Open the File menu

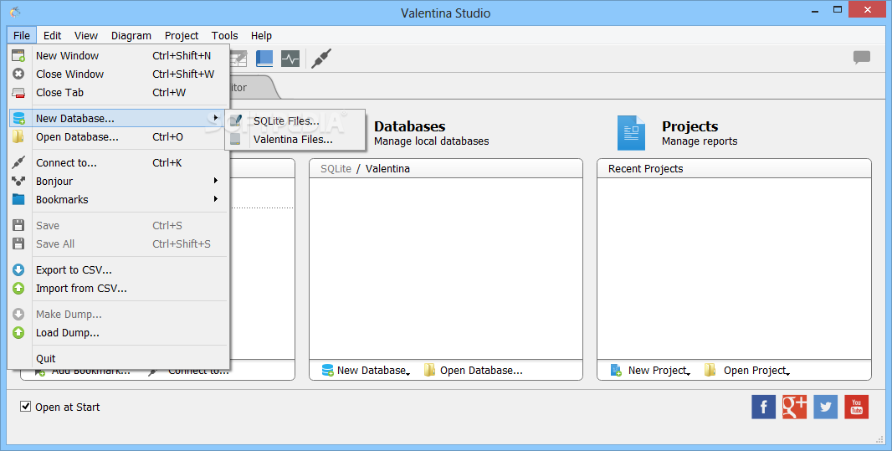coord(22,35)
